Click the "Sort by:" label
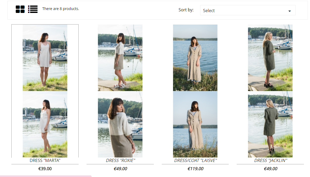The height and width of the screenshot is (177, 310). (186, 10)
